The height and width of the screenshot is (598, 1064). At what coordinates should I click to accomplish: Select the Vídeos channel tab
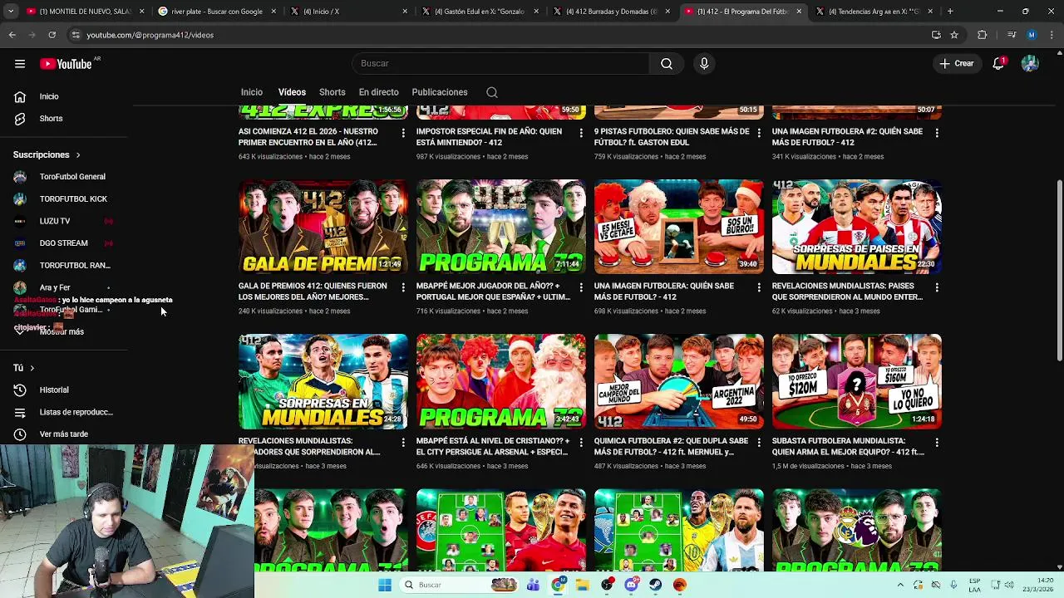coord(292,92)
